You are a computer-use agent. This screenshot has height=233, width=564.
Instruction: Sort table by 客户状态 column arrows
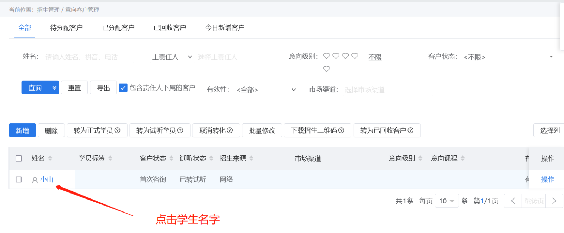click(171, 158)
